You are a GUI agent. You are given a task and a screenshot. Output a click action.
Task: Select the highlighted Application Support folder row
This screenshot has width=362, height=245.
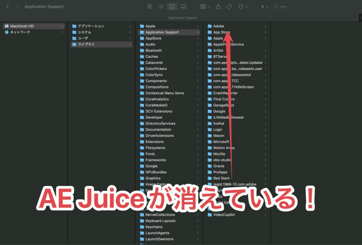click(169, 32)
